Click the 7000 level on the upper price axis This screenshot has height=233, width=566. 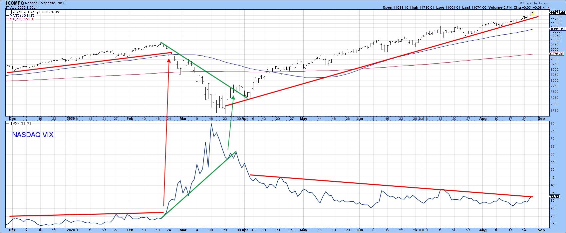(554, 104)
